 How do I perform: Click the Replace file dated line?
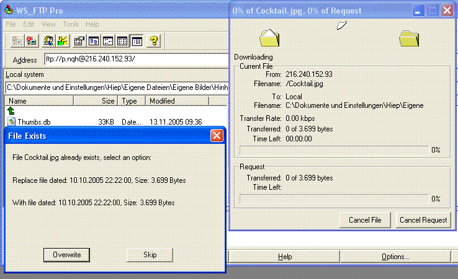click(99, 180)
